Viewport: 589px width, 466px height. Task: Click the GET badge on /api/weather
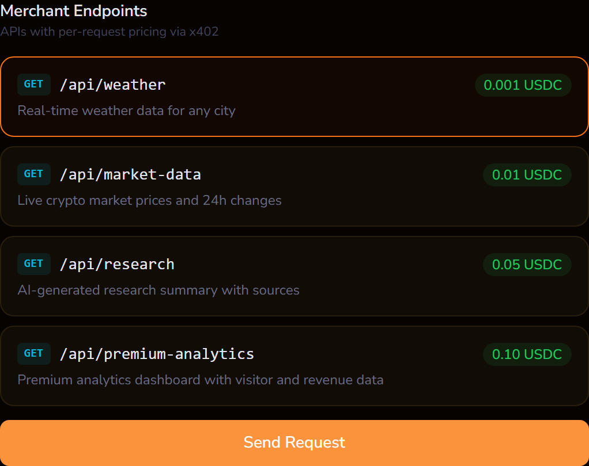[33, 84]
